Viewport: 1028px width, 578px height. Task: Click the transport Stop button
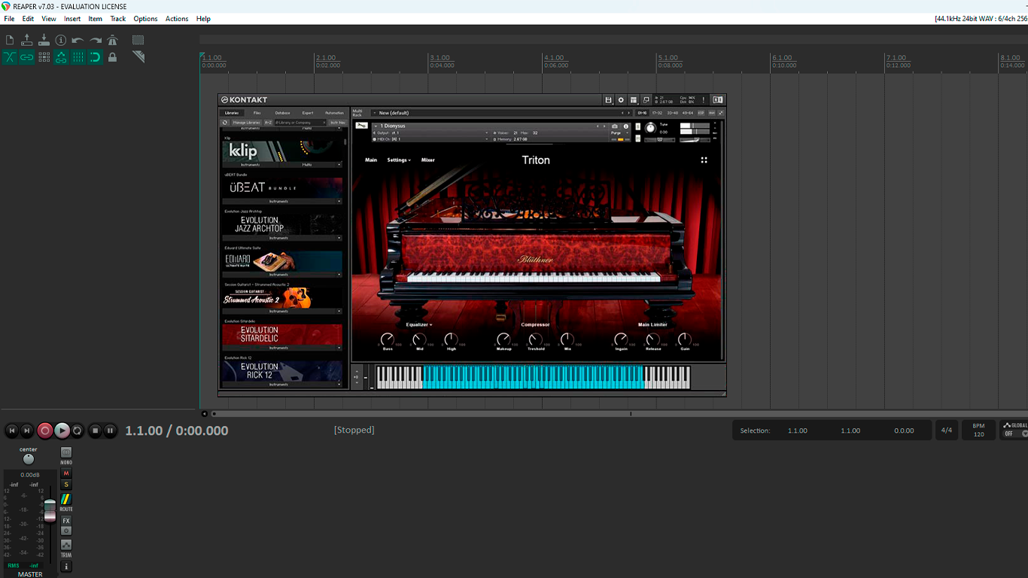point(95,430)
